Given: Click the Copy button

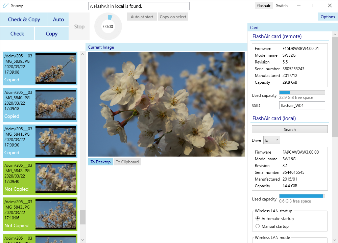Looking at the screenshot, I should pyautogui.click(x=52, y=33).
